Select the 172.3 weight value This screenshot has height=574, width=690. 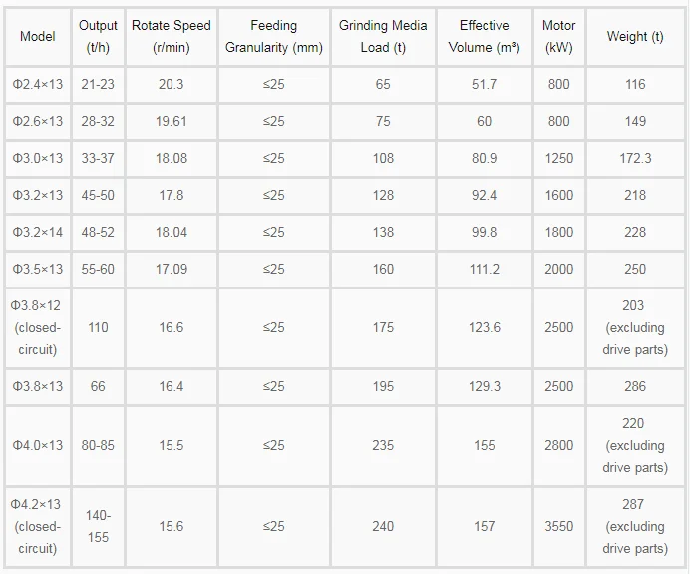(635, 158)
